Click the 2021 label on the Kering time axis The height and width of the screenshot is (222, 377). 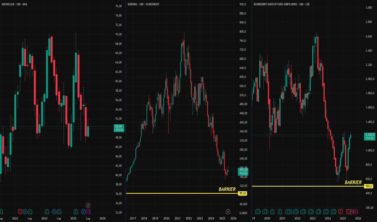click(178, 218)
